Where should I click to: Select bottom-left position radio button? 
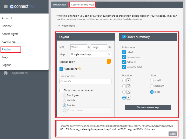click(124, 98)
